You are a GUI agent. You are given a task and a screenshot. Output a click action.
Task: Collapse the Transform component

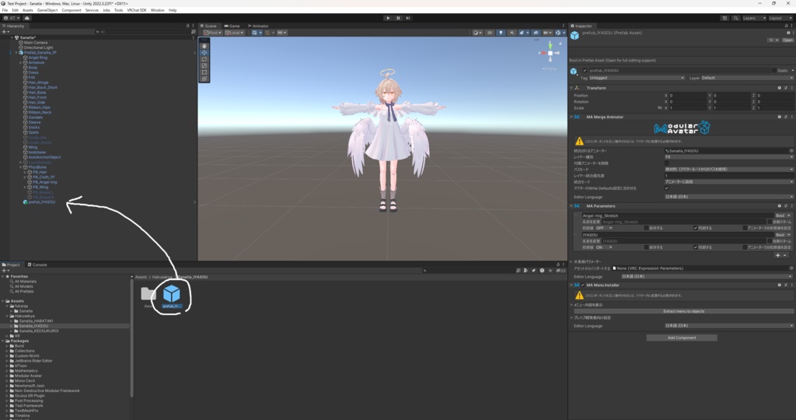[x=571, y=88]
